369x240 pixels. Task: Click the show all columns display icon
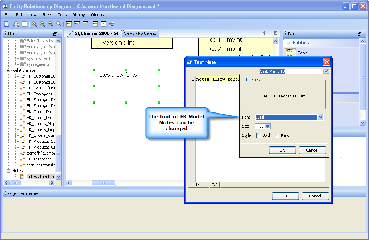pos(95,24)
